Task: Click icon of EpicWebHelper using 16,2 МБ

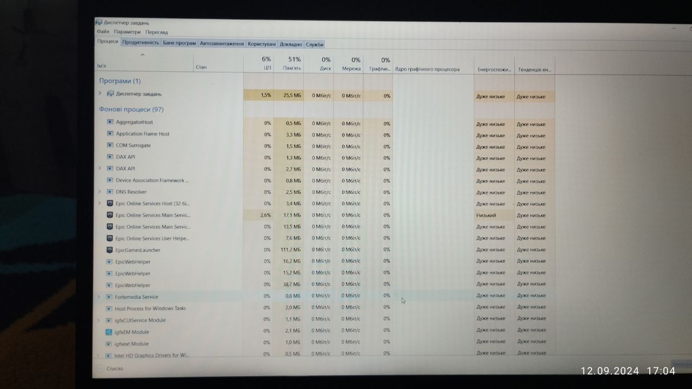Action: click(x=110, y=261)
